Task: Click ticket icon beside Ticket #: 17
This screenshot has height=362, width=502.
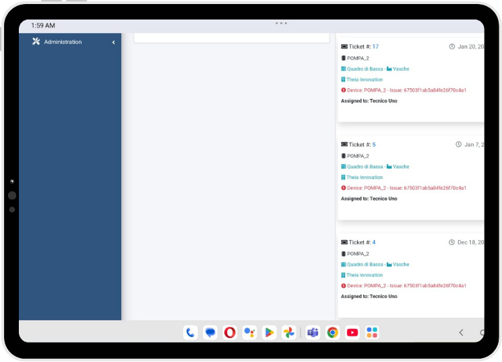Action: [x=344, y=46]
